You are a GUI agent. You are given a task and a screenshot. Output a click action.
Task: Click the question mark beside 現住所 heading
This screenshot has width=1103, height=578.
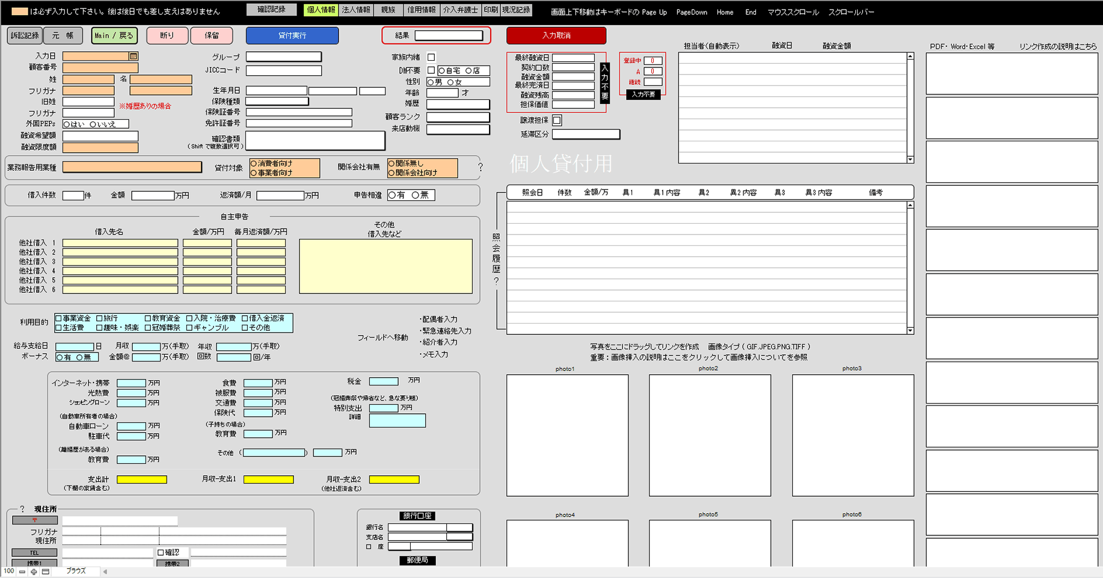click(x=22, y=509)
